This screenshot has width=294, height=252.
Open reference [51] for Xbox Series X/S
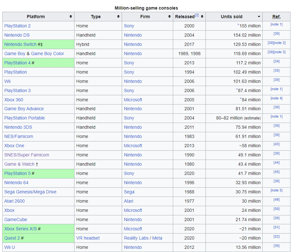[276, 227]
